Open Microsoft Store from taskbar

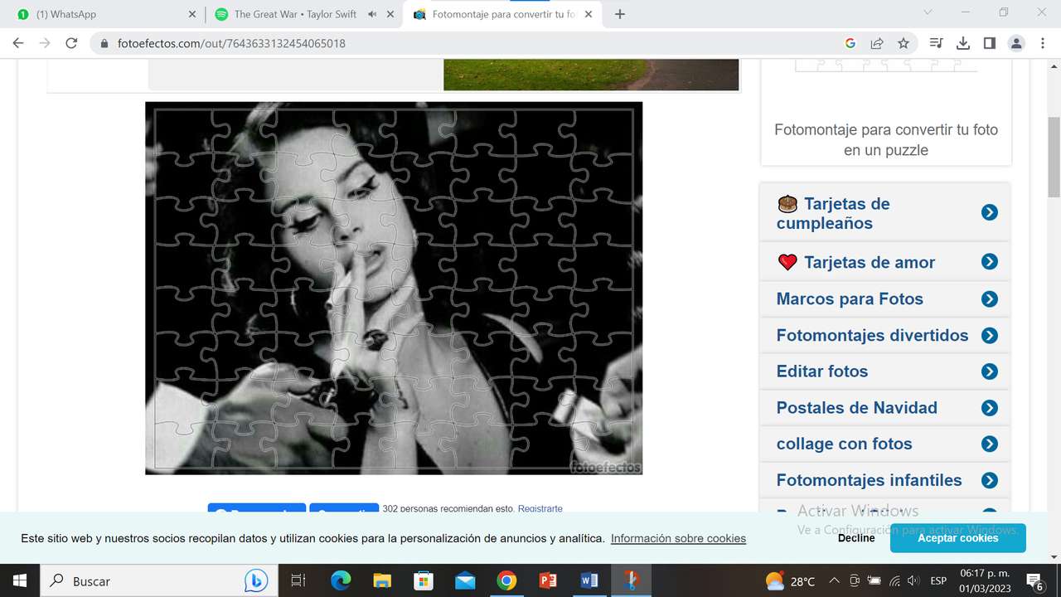click(423, 580)
